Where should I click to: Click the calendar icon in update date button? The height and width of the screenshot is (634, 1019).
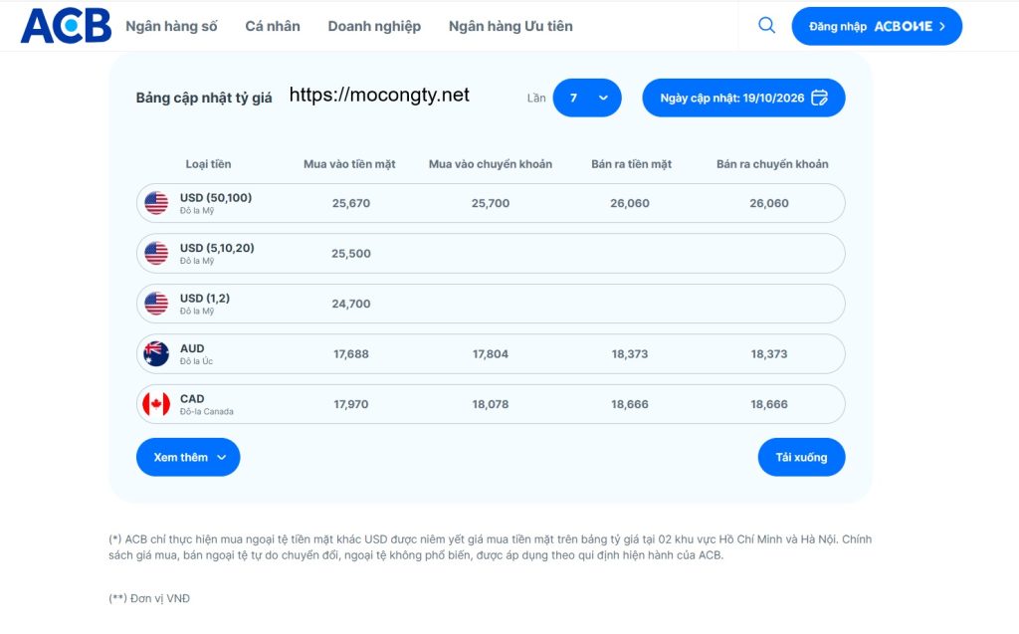pyautogui.click(x=820, y=98)
